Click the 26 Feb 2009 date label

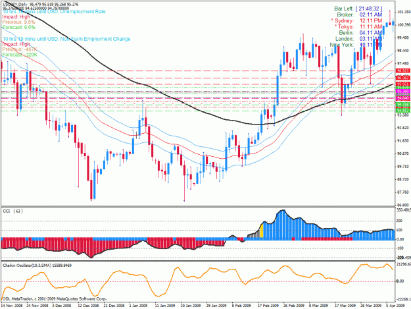point(293,306)
